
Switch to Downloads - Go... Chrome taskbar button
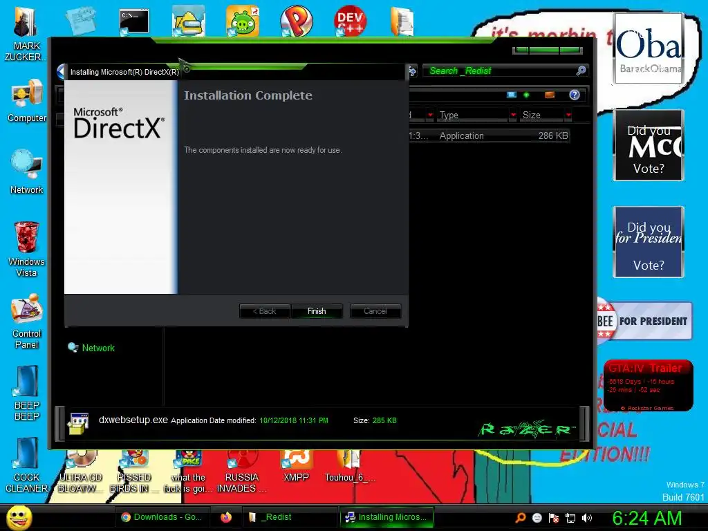[x=162, y=517]
